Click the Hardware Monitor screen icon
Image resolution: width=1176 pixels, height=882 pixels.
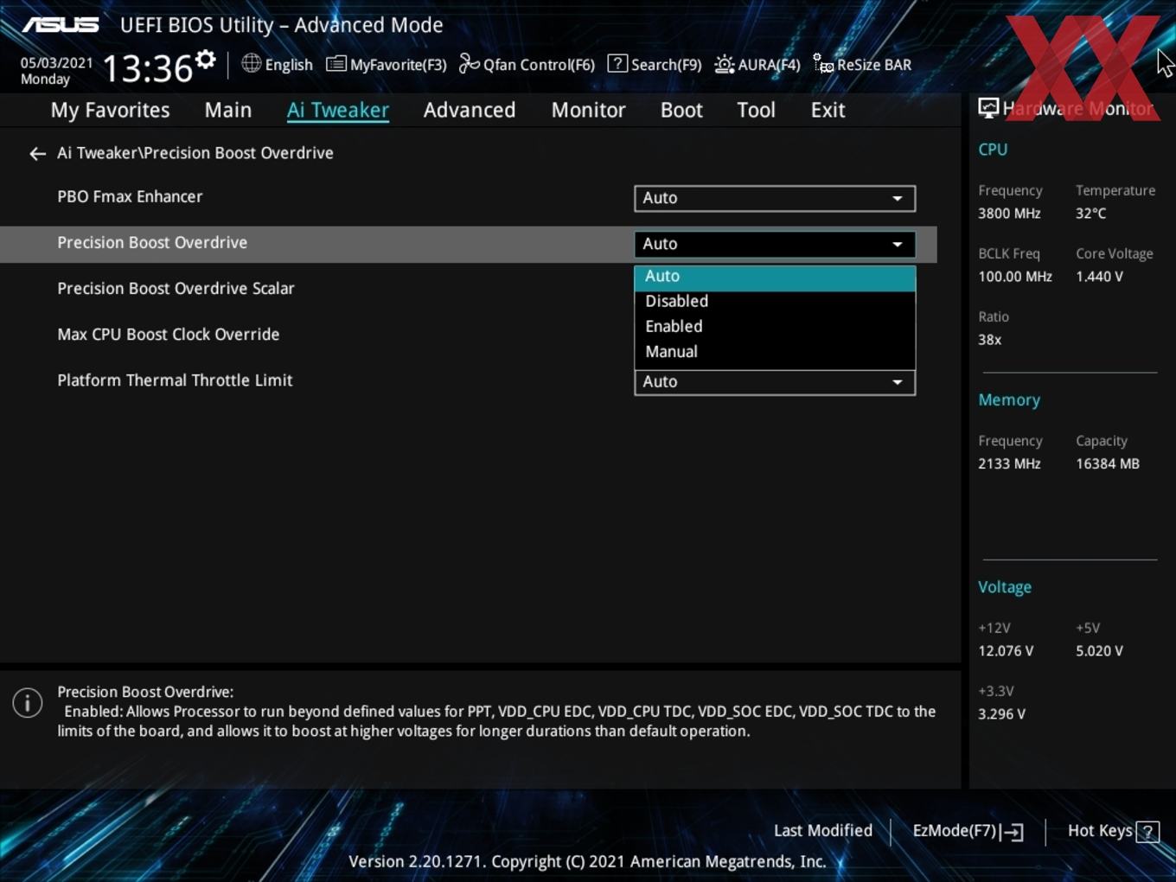[988, 108]
